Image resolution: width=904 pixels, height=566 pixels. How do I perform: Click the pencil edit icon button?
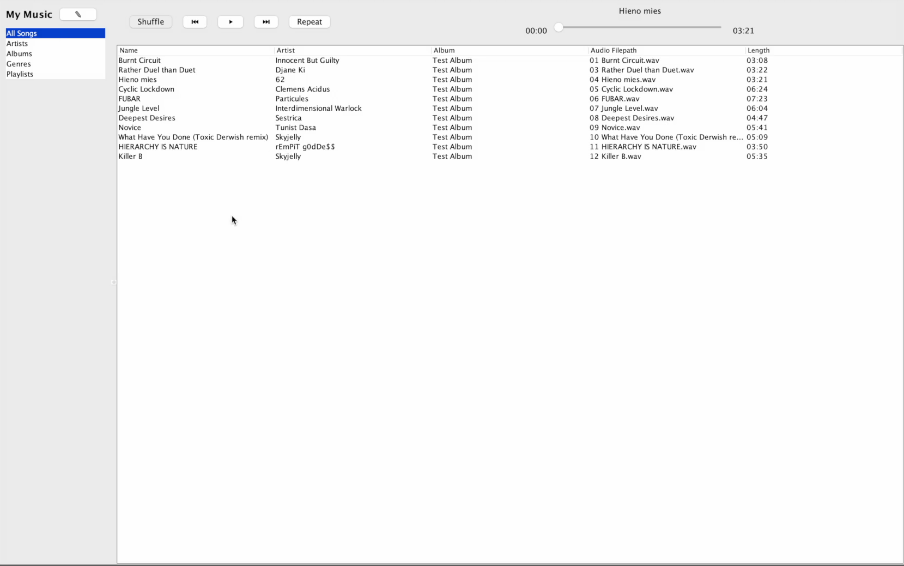[78, 15]
